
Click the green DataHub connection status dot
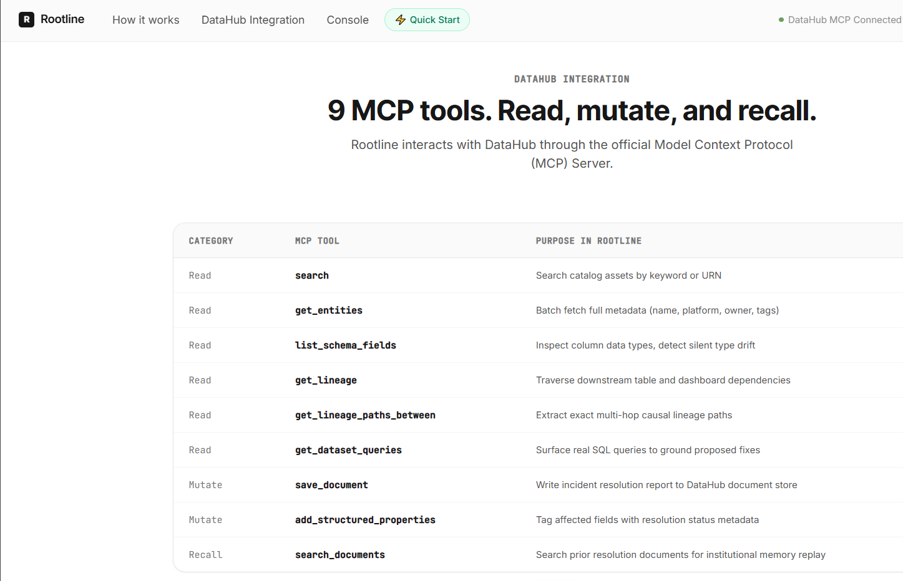(781, 20)
